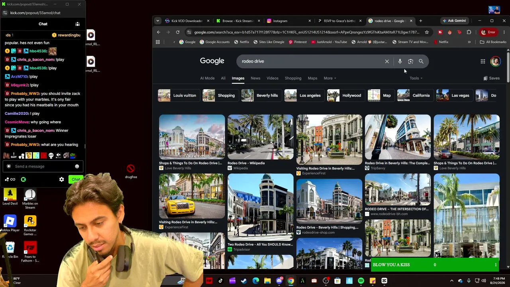Go back in Chrome browser history

(x=159, y=32)
